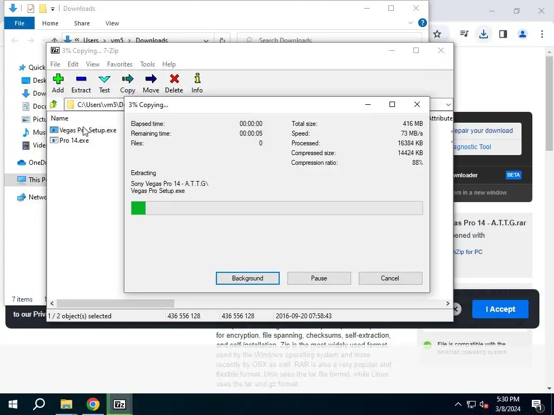
Task: Open the 7-Zip Favorites menu
Action: [x=120, y=64]
